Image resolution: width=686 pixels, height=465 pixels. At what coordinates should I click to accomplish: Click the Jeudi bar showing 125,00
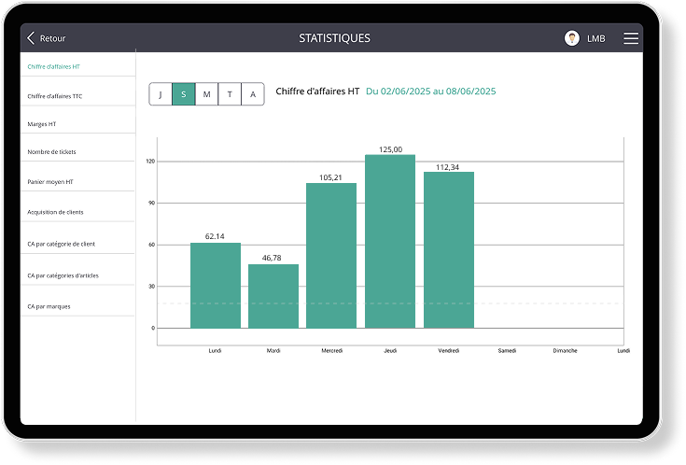pos(390,241)
